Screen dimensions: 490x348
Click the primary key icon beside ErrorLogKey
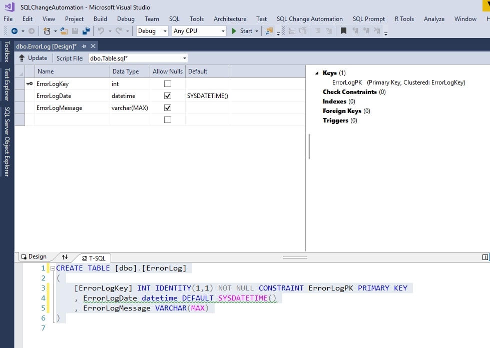(30, 83)
